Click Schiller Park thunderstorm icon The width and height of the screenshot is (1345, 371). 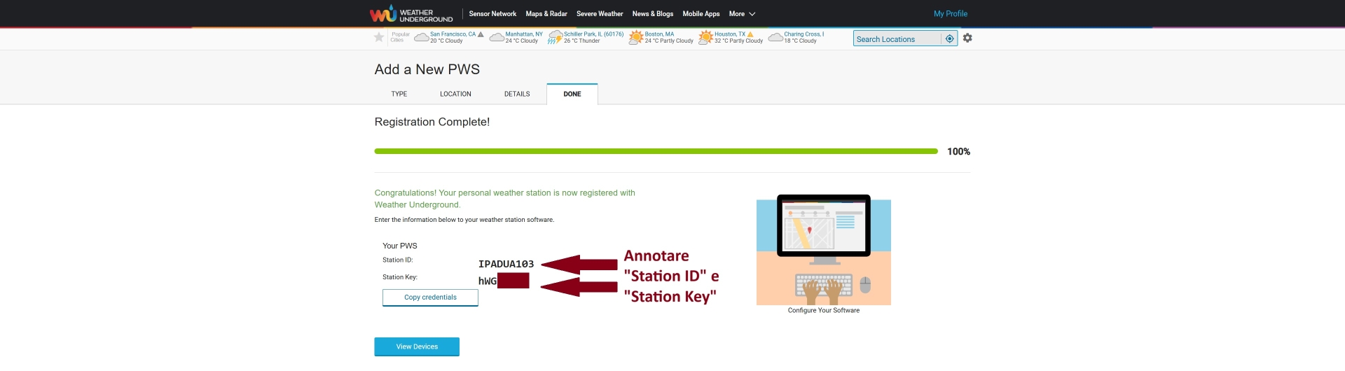(555, 37)
